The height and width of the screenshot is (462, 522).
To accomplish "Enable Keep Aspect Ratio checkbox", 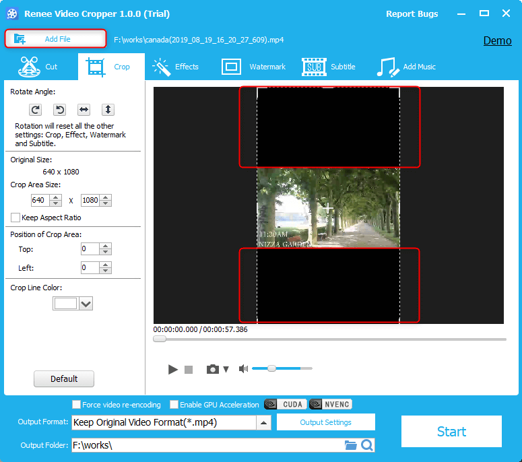I will point(15,218).
